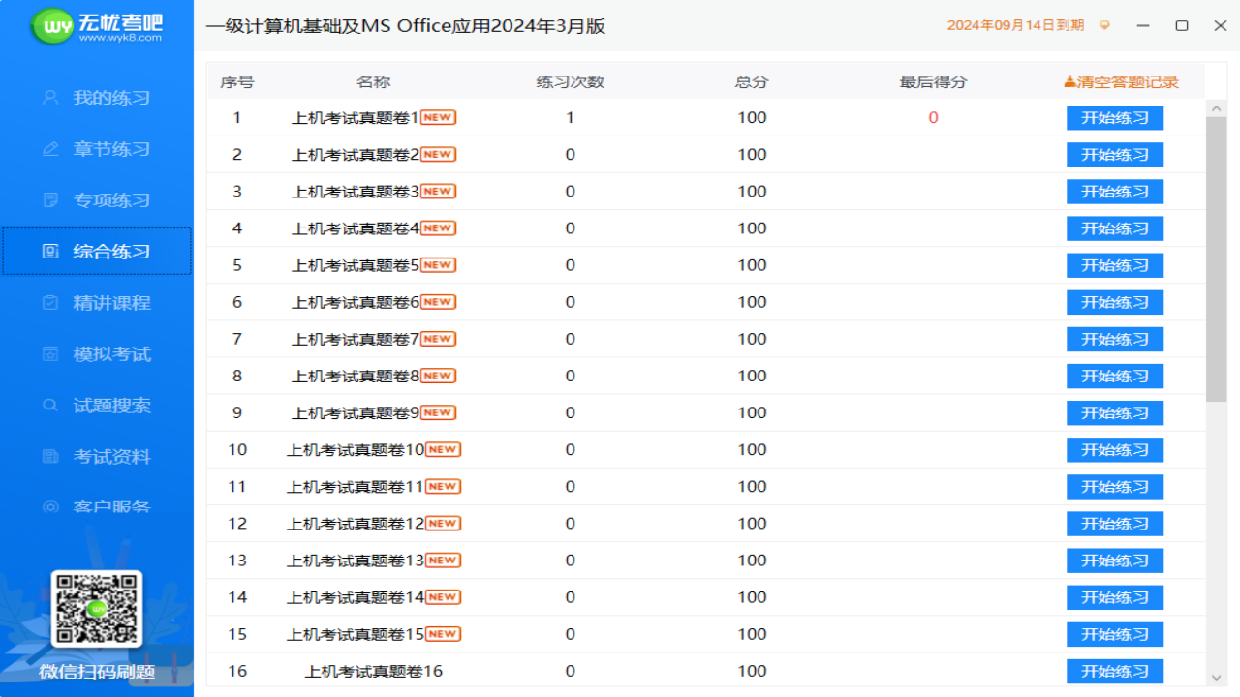This screenshot has width=1240, height=697.
Task: Start practicing 上机考试真题卷1
Action: [1114, 117]
